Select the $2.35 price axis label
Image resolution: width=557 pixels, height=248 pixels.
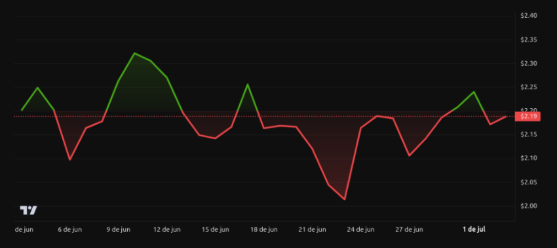529,39
